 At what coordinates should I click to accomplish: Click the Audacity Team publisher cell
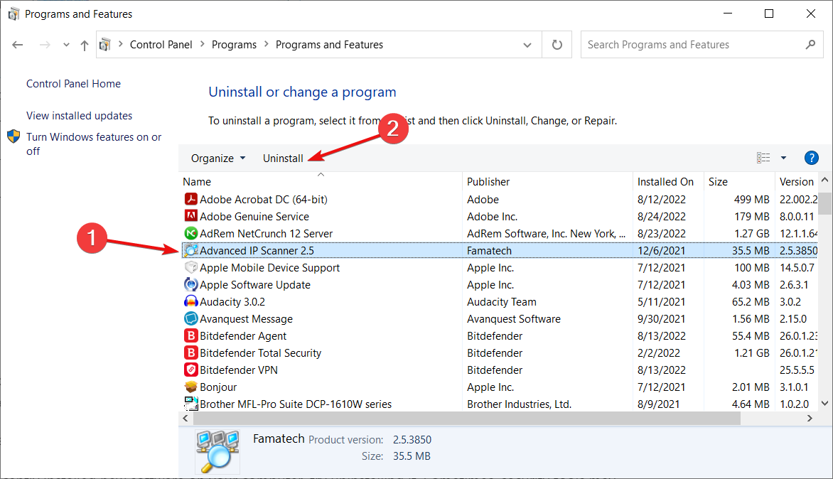tap(502, 301)
